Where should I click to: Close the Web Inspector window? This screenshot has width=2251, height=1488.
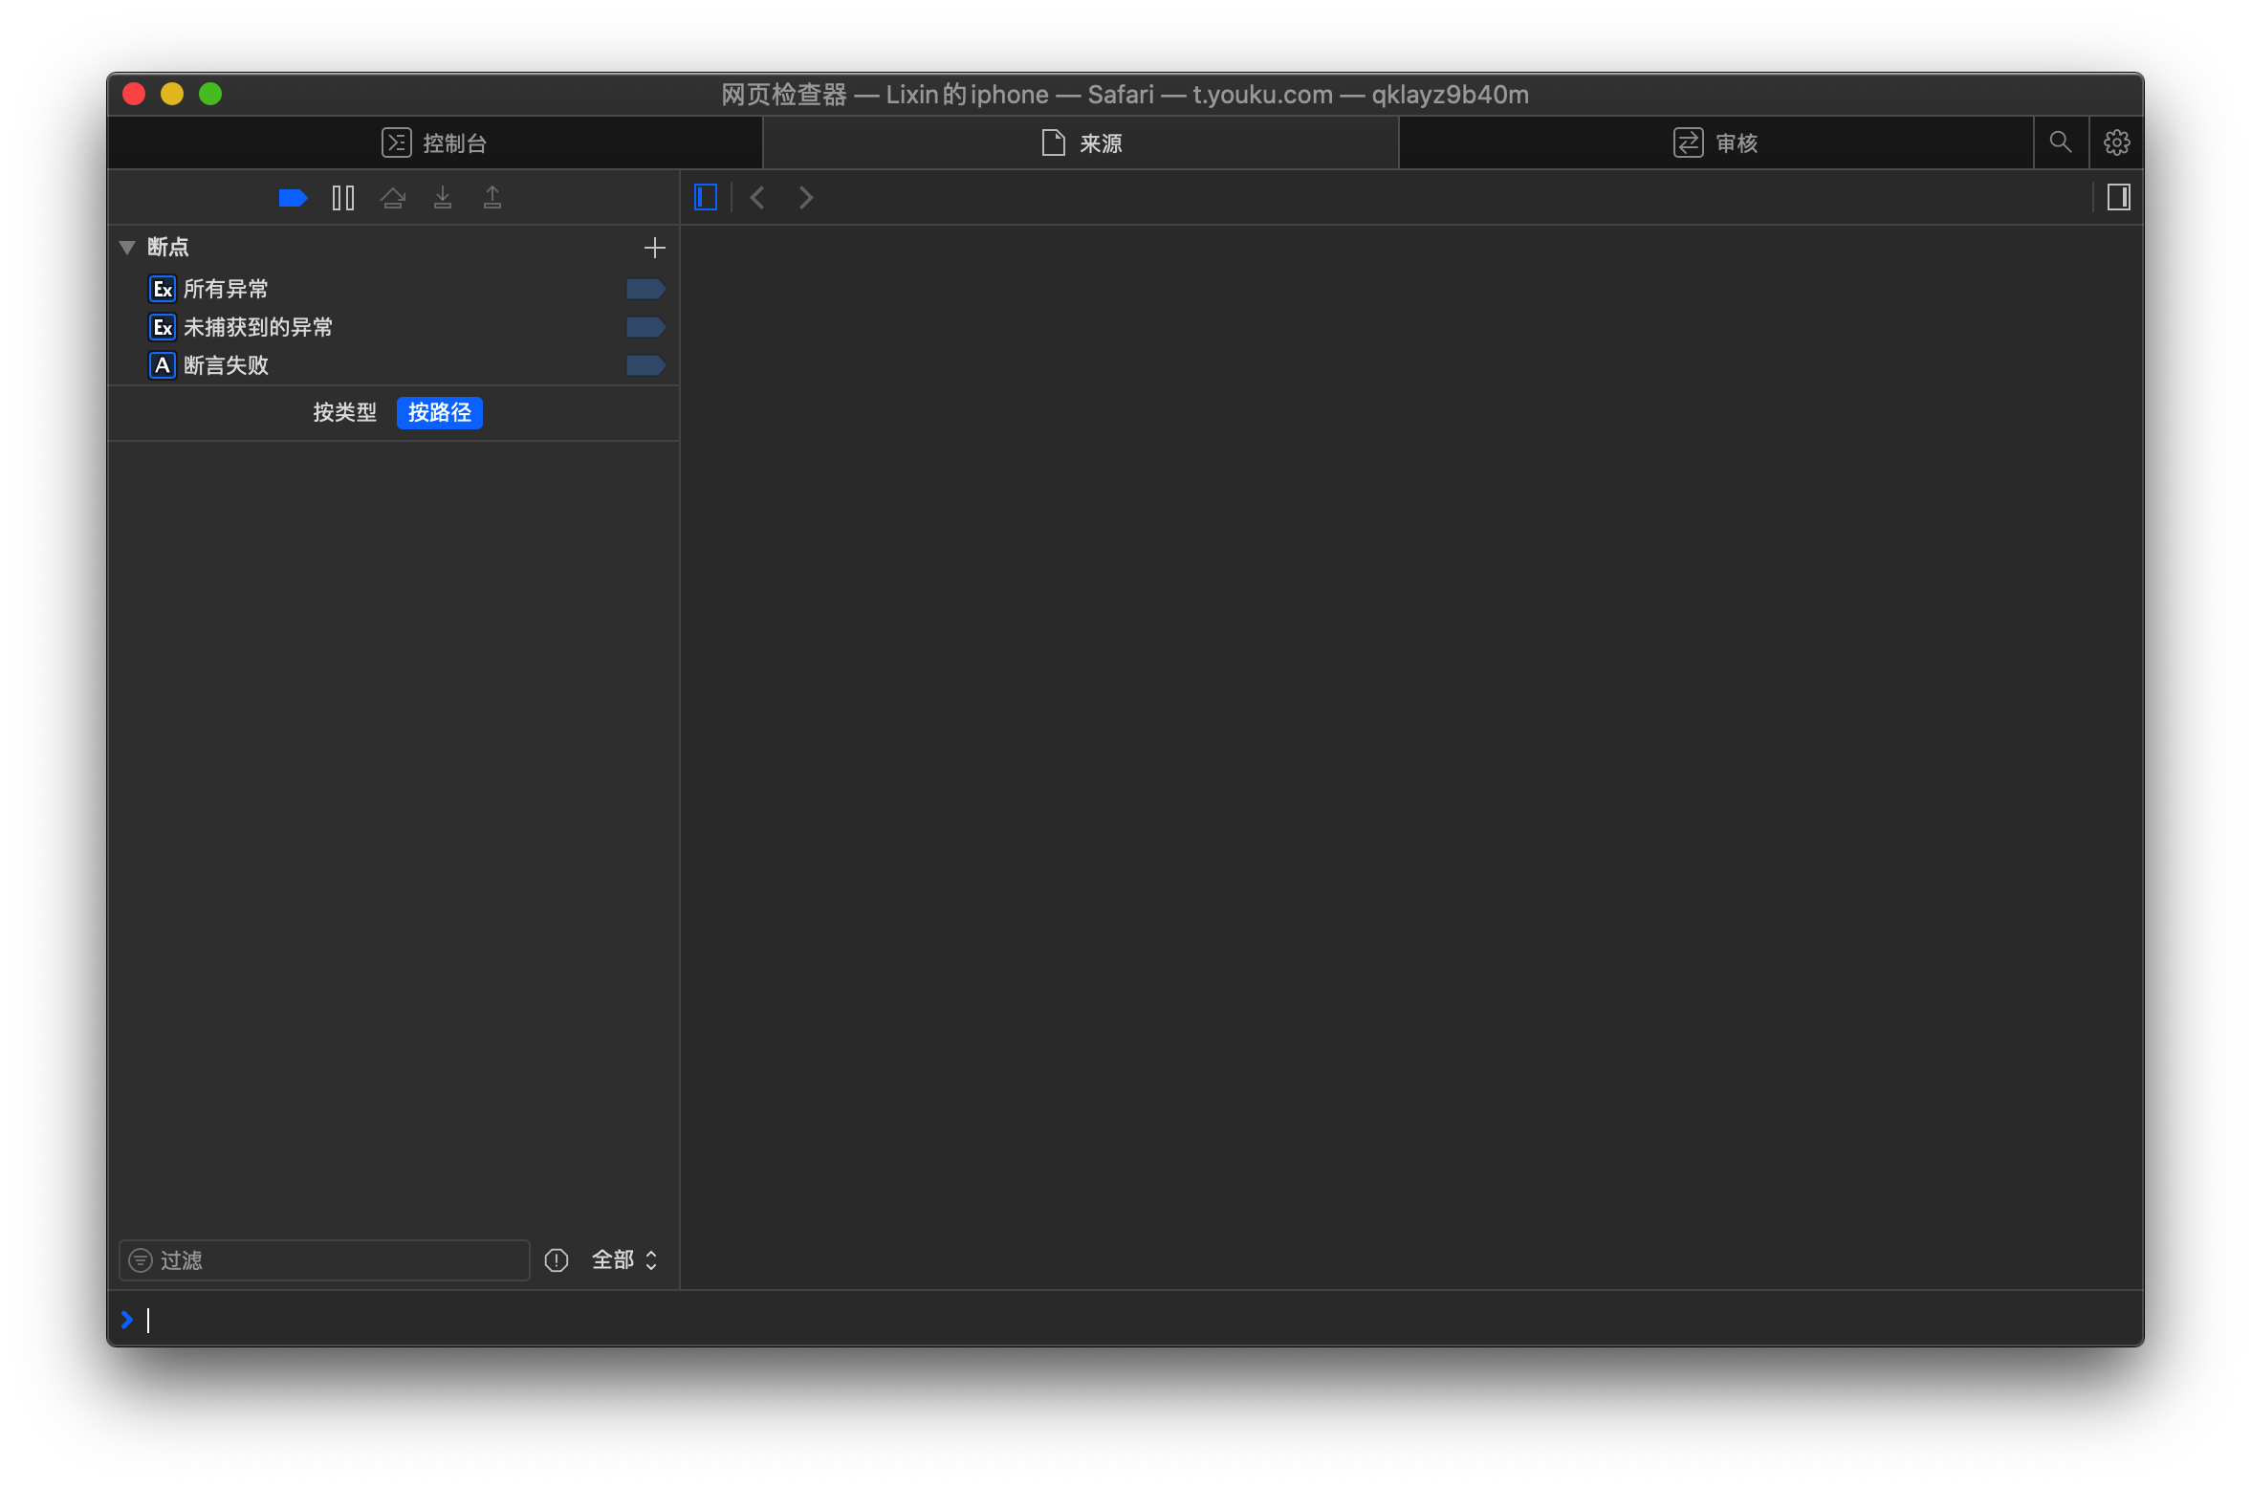pos(134,94)
